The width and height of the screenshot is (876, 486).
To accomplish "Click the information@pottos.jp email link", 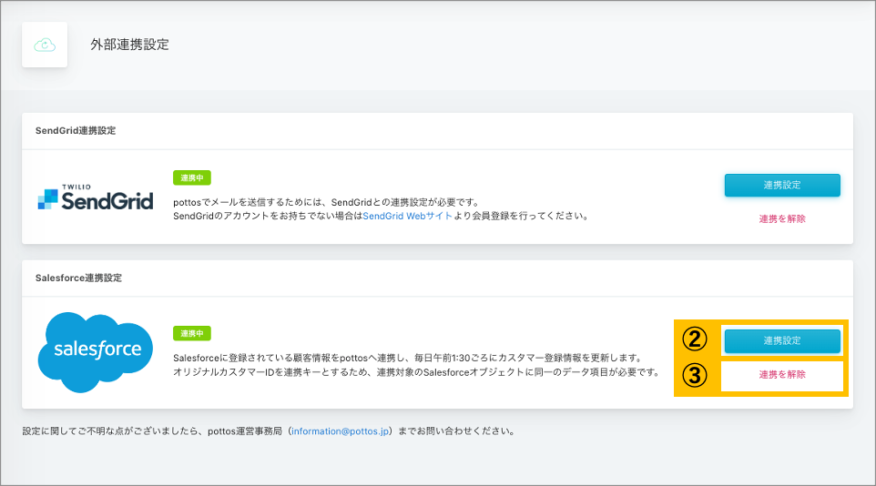I will coord(341,431).
